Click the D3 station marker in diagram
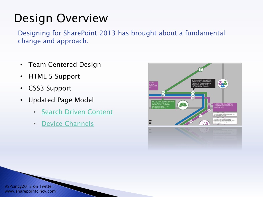 coord(209,104)
